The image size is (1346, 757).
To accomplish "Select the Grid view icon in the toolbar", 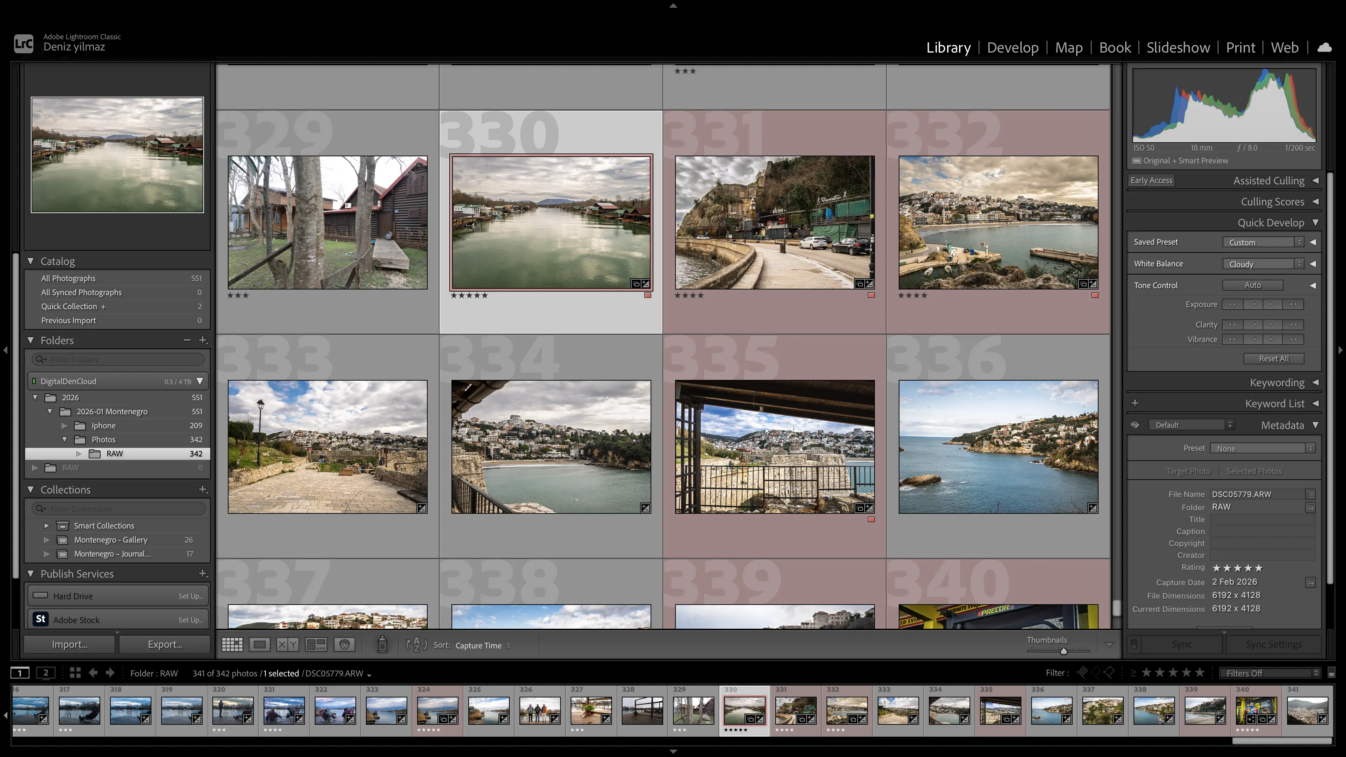I will (x=232, y=644).
